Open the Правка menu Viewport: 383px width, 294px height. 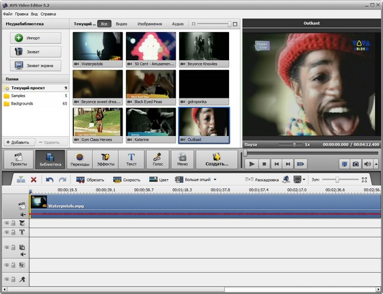(x=21, y=14)
